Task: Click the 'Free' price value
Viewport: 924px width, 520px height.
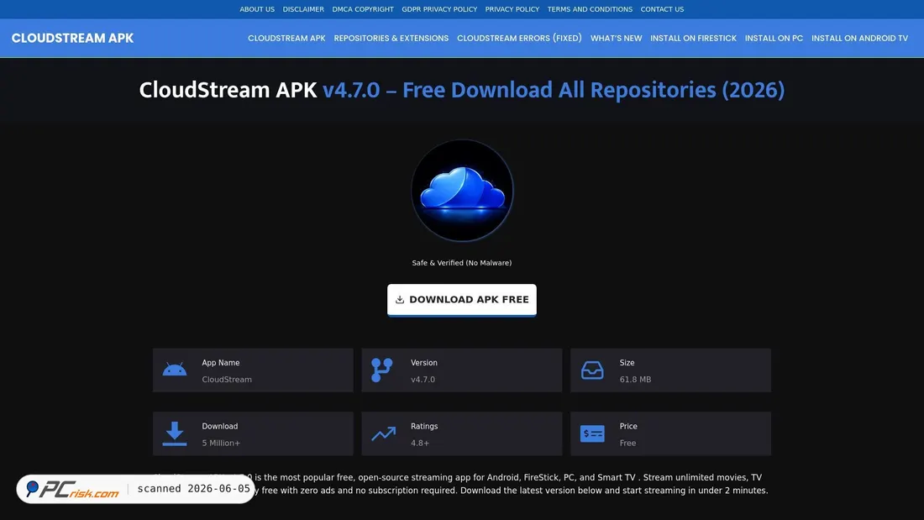Action: coord(627,444)
